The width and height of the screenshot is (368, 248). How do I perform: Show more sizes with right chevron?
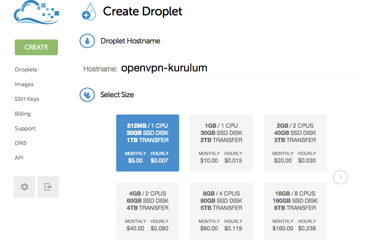[x=340, y=177]
